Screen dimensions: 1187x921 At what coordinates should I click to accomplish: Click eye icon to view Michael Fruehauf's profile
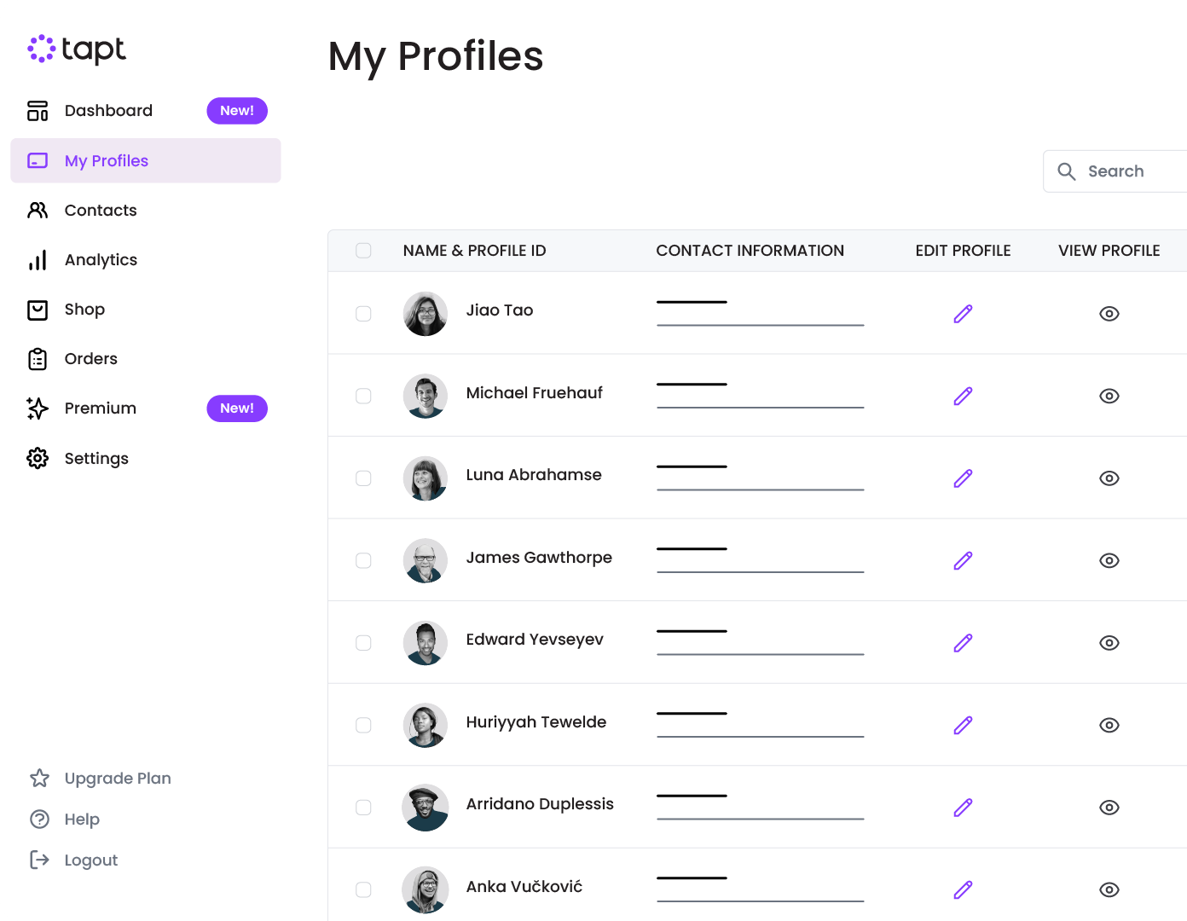1109,396
